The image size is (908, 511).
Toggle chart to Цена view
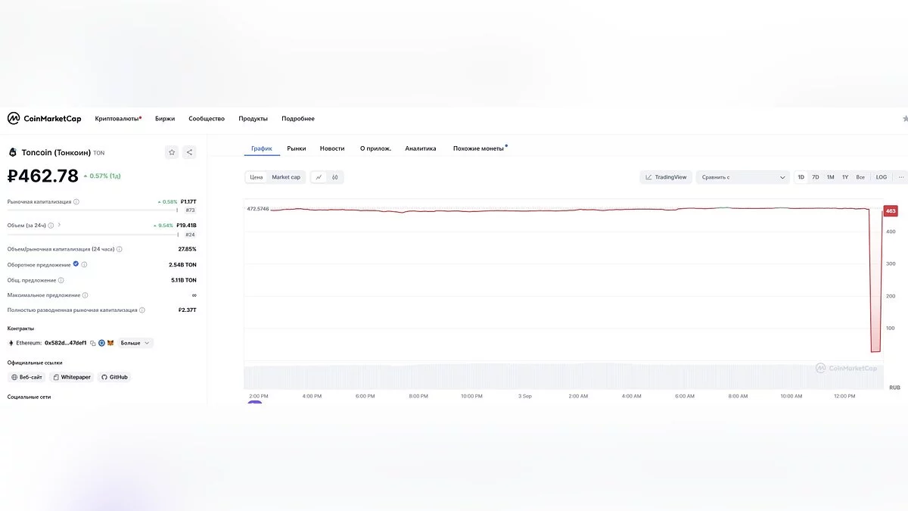coord(257,177)
